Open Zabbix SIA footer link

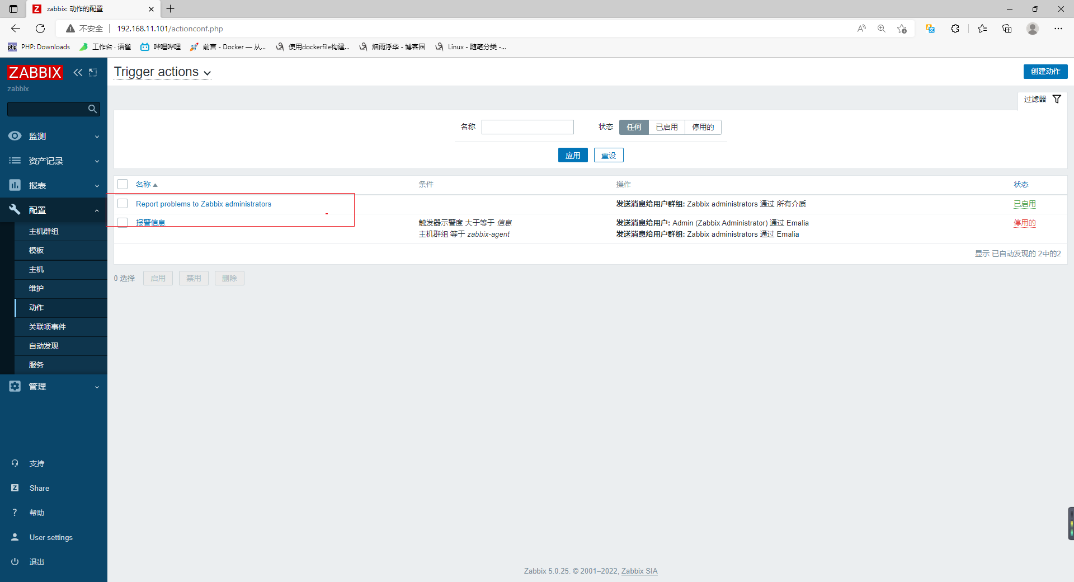639,571
